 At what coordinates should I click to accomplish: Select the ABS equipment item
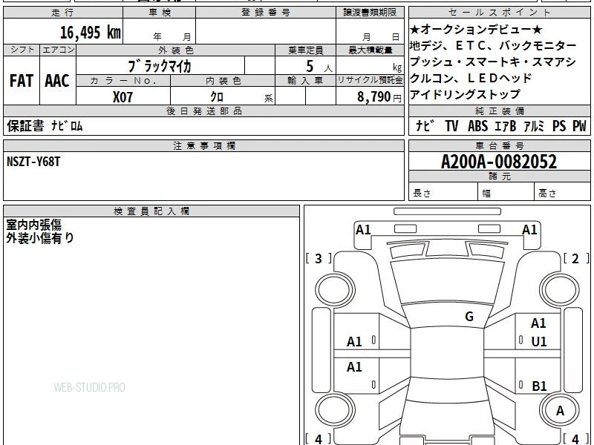pos(477,126)
